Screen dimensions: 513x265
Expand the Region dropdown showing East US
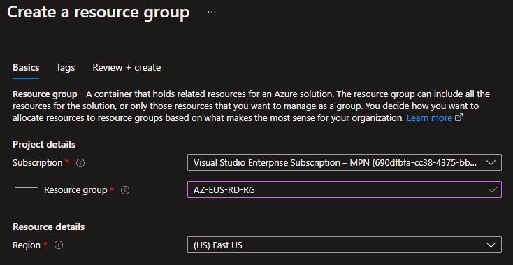point(344,245)
